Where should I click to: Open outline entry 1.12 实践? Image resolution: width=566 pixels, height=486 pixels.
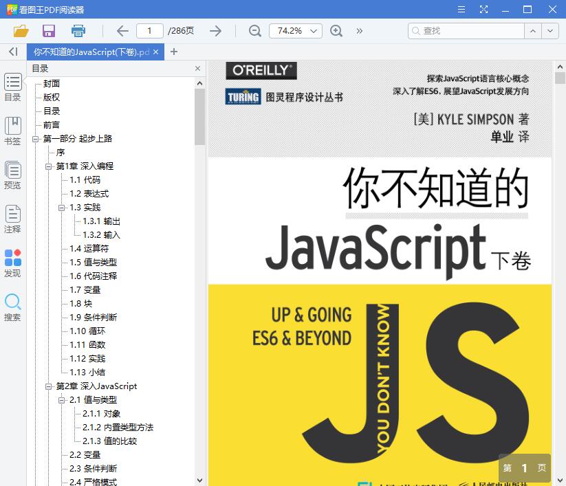click(87, 359)
